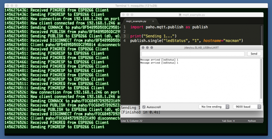This screenshot has width=272, height=139.
Task: Close the Sublime Text editor window
Action: point(123,15)
